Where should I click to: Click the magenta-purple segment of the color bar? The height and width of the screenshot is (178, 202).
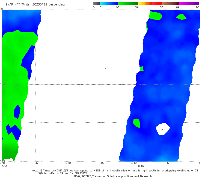pyautogui.click(x=189, y=3)
